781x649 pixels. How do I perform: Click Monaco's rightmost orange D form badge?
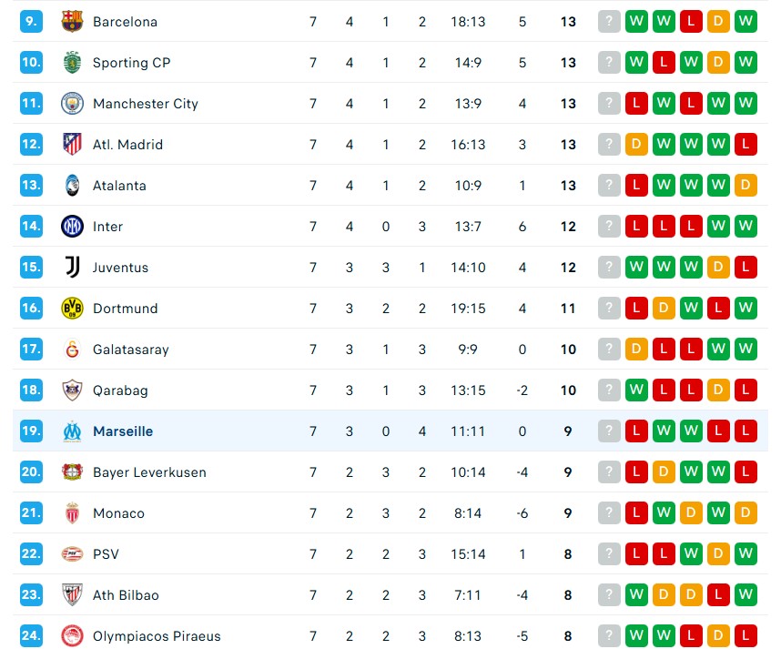click(745, 513)
